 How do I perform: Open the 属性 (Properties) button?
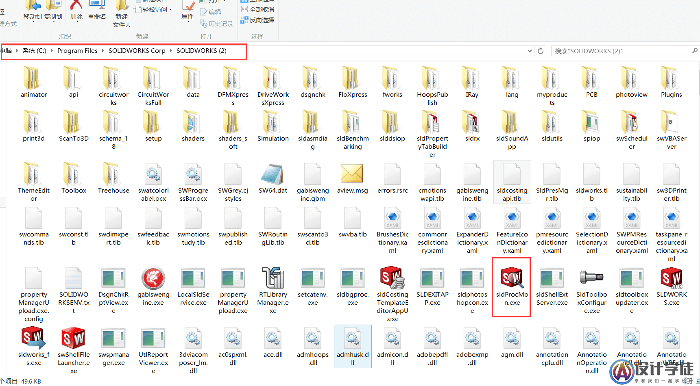(x=188, y=11)
